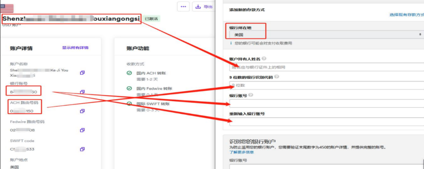Click the 9 位数 routing code input
The width and height of the screenshot is (424, 169).
(x=326, y=85)
